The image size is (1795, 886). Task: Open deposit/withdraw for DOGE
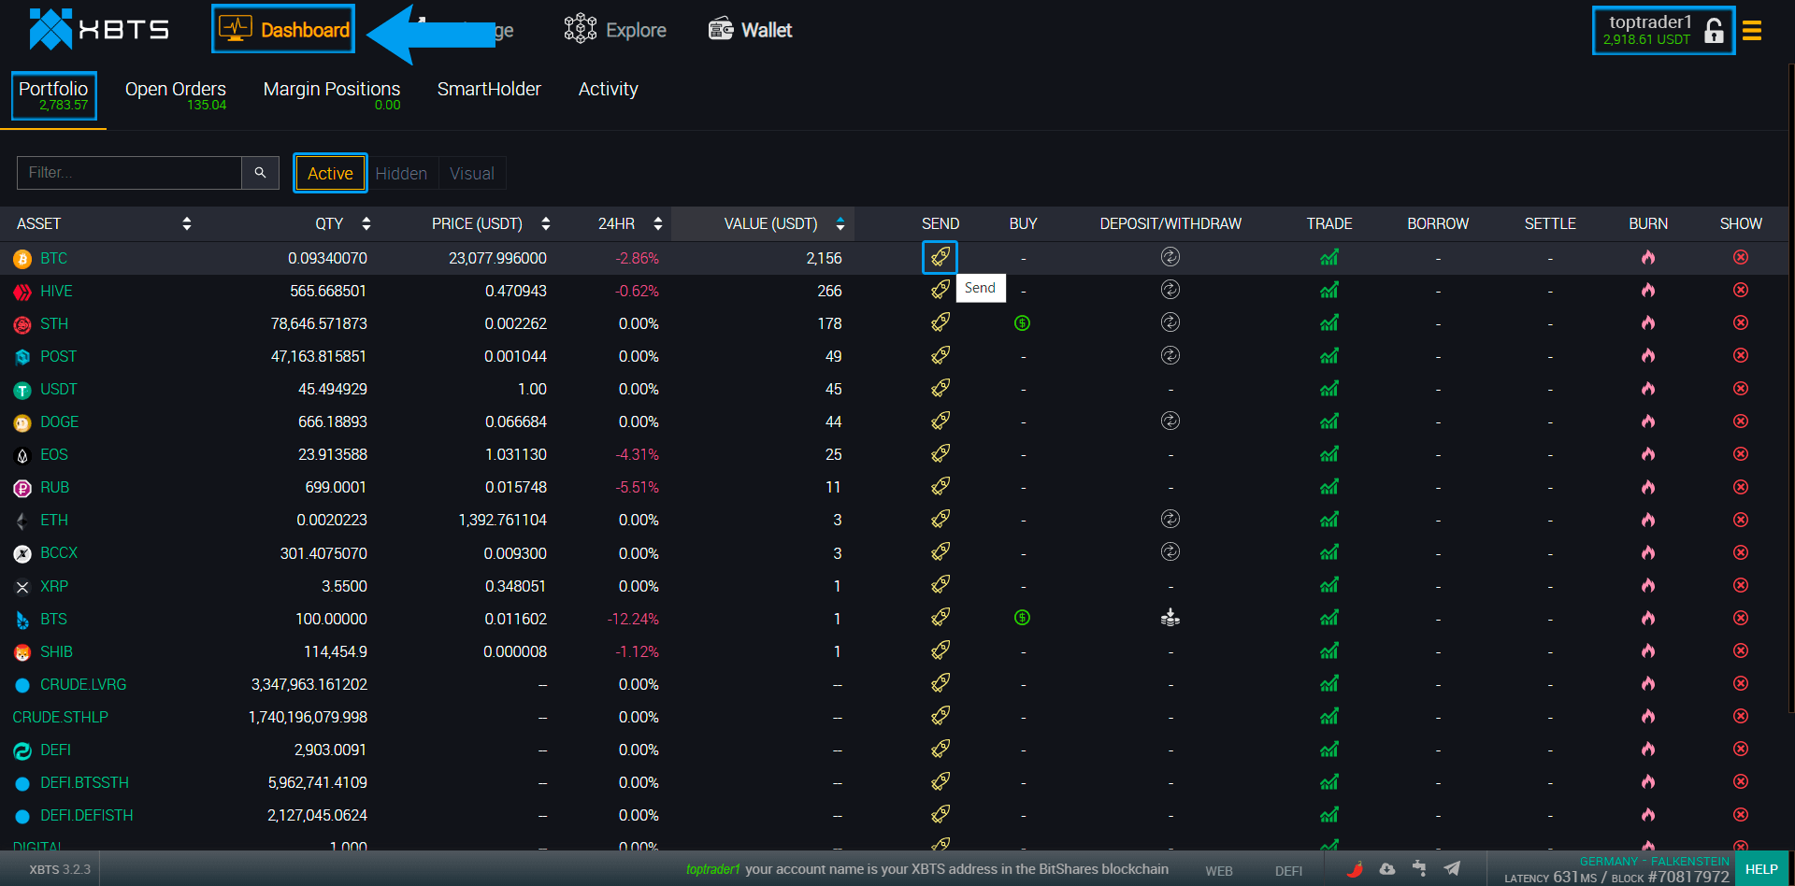click(1170, 421)
